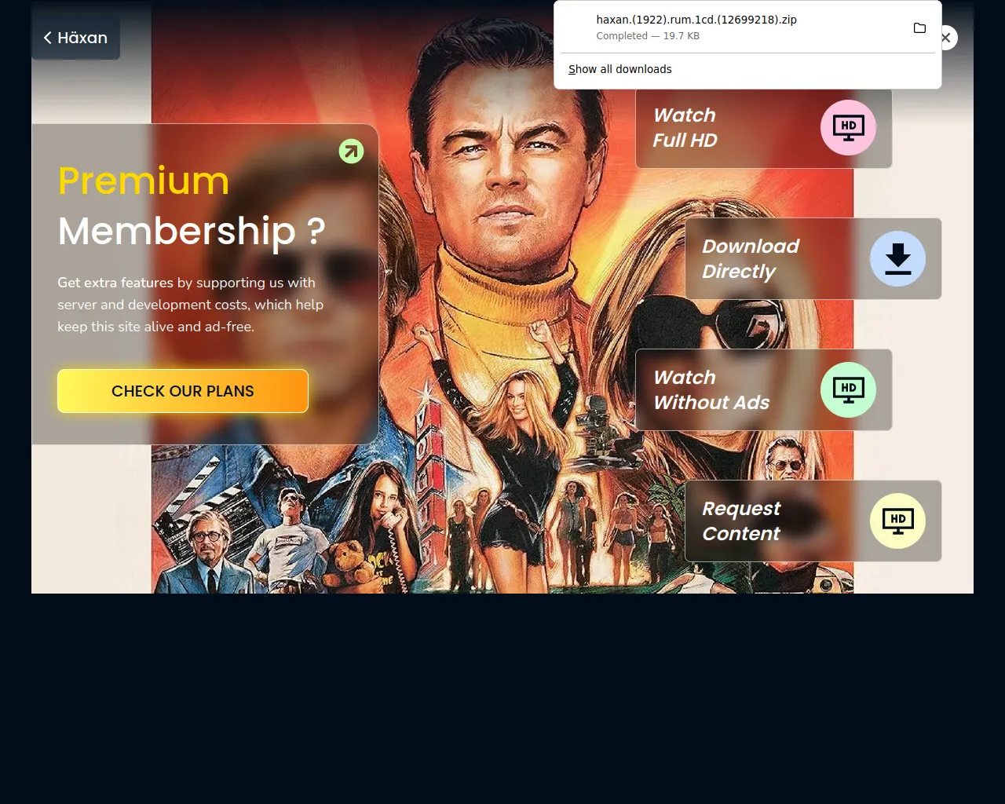Select Watch Full HD card
1005x804 pixels.
click(763, 127)
